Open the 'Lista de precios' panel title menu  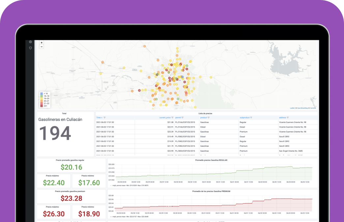point(205,113)
